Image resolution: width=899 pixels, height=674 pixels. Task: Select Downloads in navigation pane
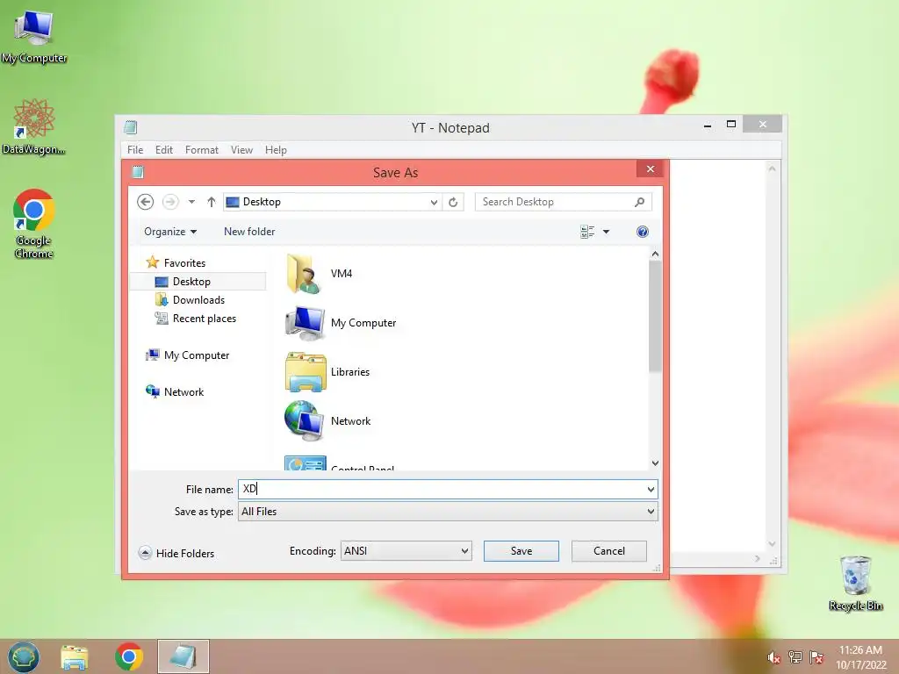pyautogui.click(x=190, y=300)
